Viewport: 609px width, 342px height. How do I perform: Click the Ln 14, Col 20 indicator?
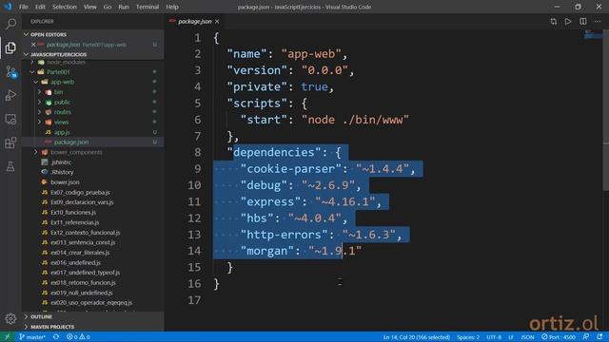417,337
